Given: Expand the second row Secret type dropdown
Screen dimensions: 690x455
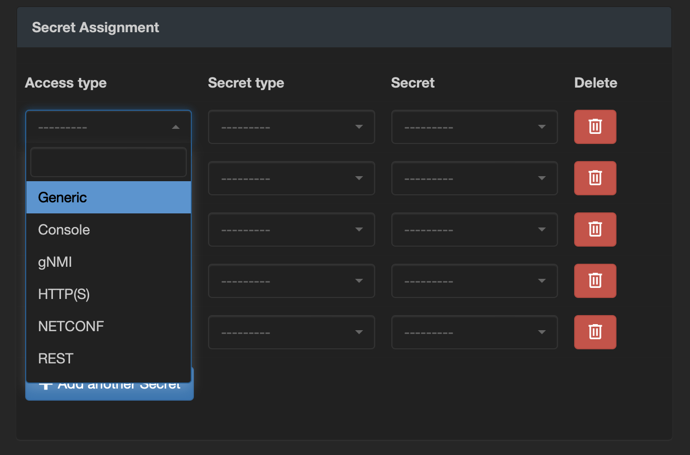Looking at the screenshot, I should (291, 178).
